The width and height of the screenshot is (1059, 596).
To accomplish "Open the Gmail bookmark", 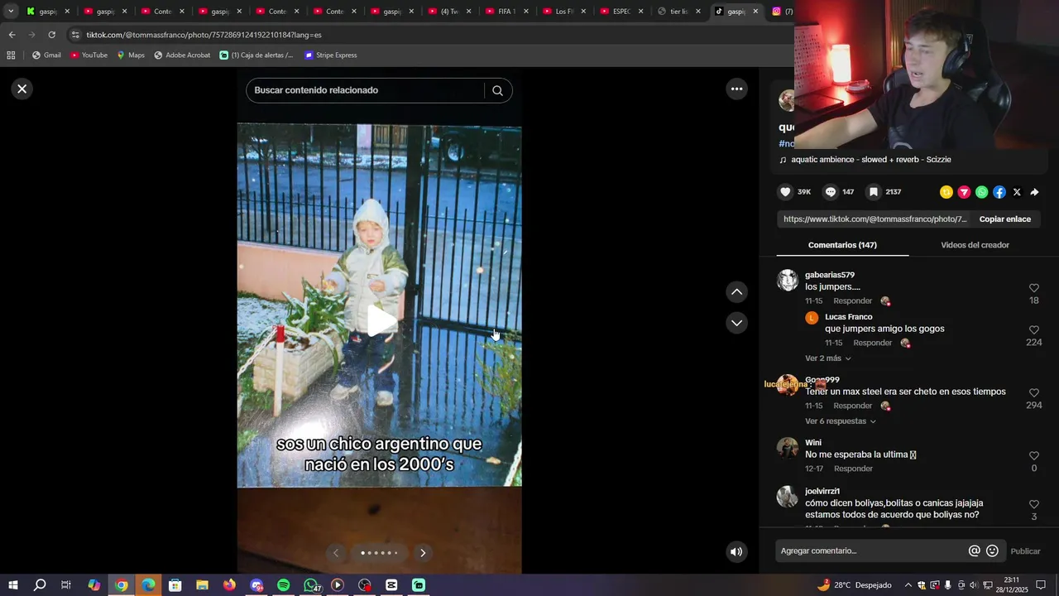I will coord(46,55).
